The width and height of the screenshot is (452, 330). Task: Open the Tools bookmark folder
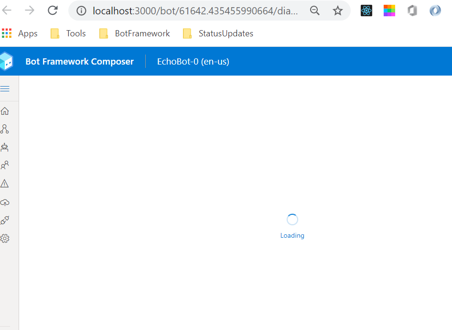tap(68, 33)
